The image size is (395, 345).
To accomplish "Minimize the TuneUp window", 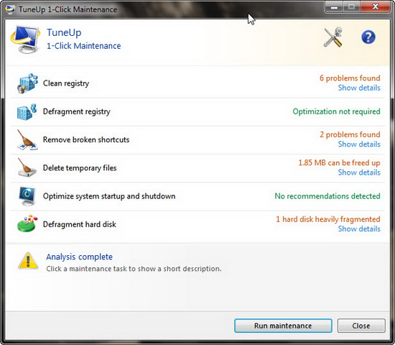I will (334, 7).
